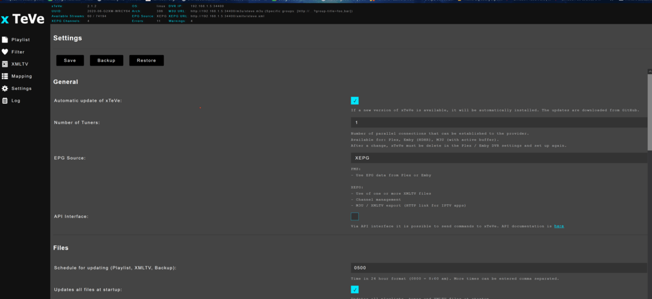Screen dimensions: 652x299
Task: Click the Filter heart icon
Action: click(x=5, y=52)
